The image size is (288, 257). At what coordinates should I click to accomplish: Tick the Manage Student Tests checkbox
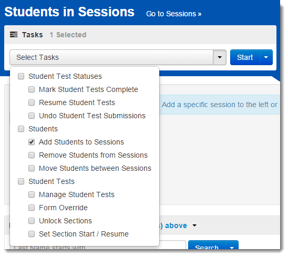tap(32, 194)
